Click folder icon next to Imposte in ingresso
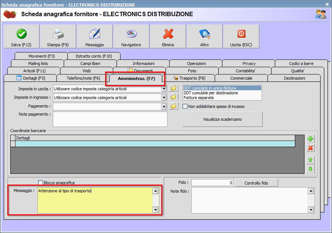This screenshot has width=332, height=233. [173, 97]
